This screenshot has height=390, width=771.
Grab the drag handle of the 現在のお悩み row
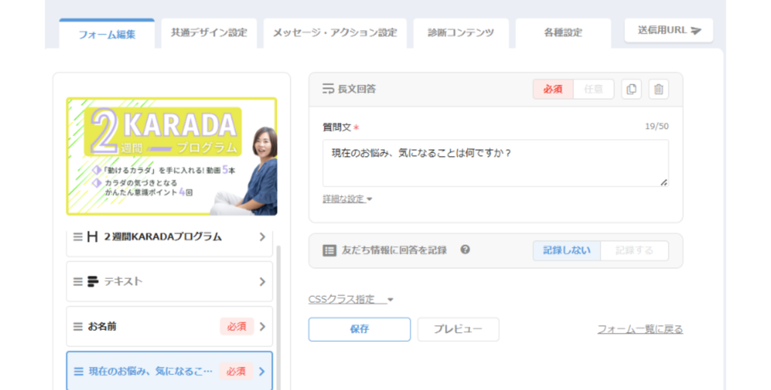[78, 372]
